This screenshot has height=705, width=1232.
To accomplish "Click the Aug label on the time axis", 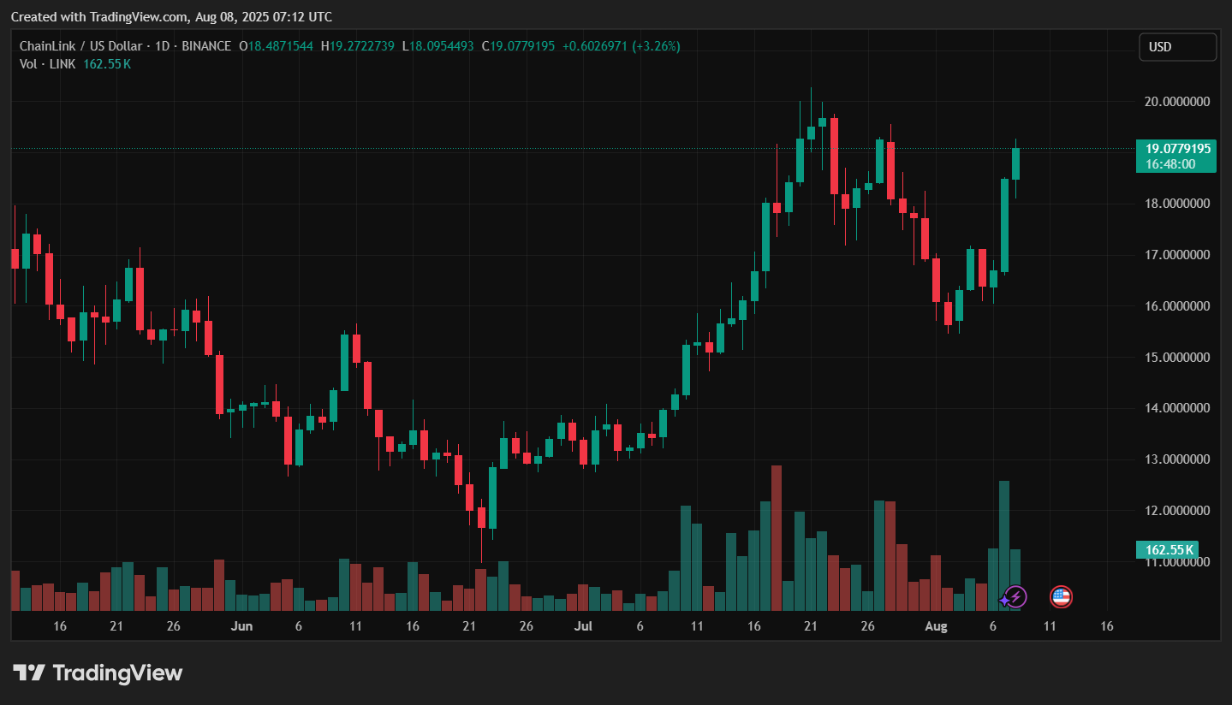I will pos(936,626).
